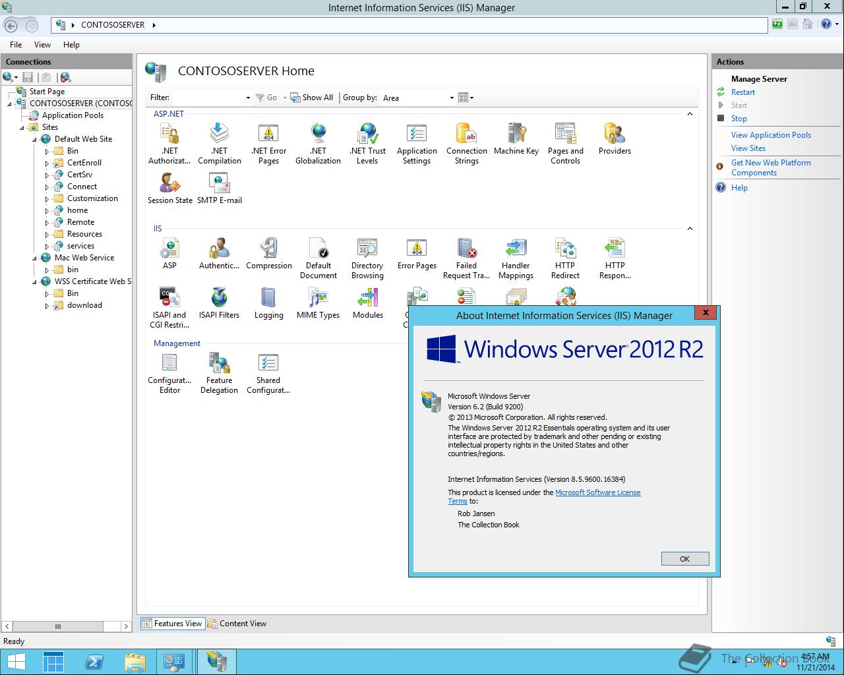Click View Application Pools link

771,135
